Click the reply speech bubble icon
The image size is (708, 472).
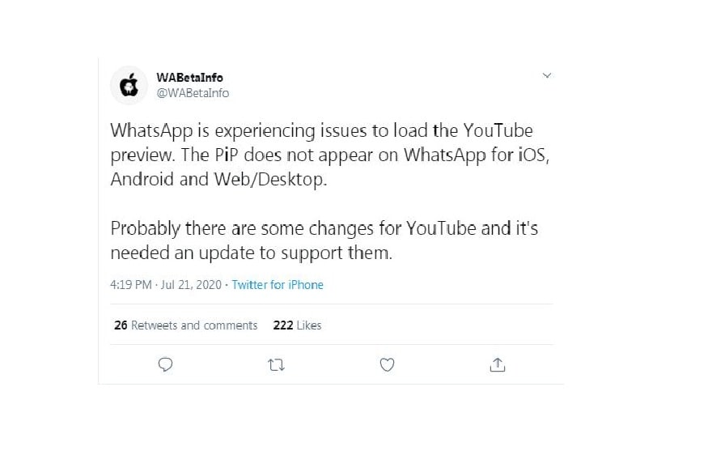[x=165, y=364]
